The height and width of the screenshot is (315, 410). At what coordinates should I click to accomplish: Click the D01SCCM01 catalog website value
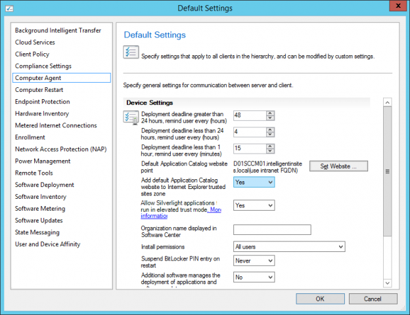pos(267,167)
